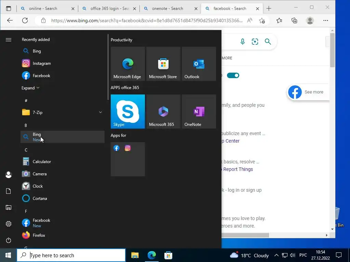Open Edge profile avatar
Image resolution: width=350 pixels, height=262 pixels.
tap(310, 20)
